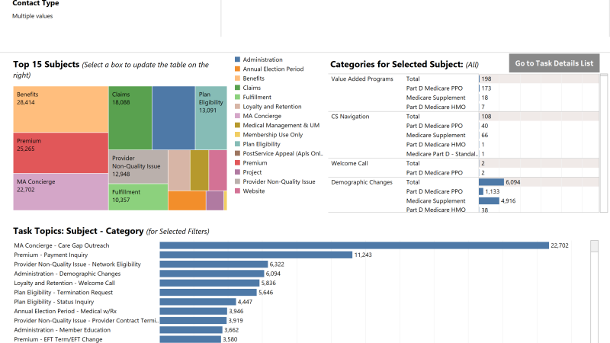Select the unlabeled blue Administration treemap box

click(174, 118)
